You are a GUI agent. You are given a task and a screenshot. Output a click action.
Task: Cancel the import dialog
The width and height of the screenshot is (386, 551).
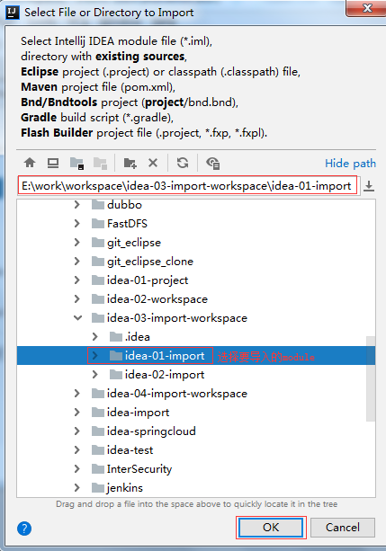pyautogui.click(x=343, y=527)
